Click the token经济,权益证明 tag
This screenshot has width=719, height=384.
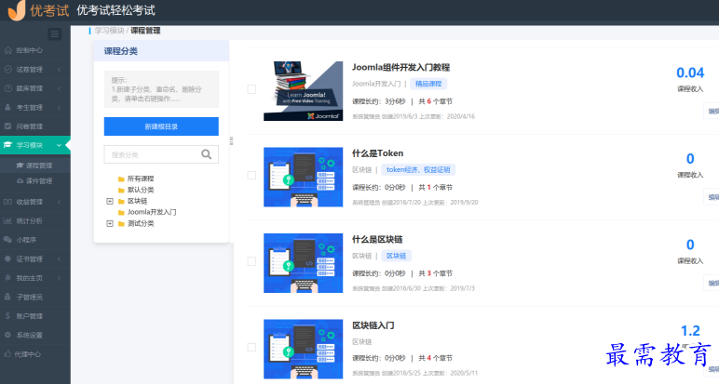(418, 170)
